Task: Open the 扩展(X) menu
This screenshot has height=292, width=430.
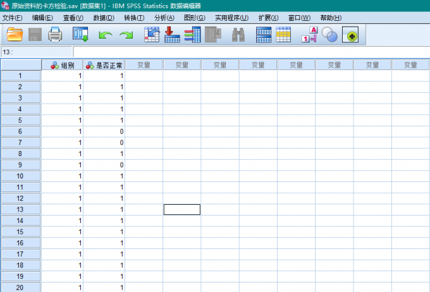Action: pos(269,18)
